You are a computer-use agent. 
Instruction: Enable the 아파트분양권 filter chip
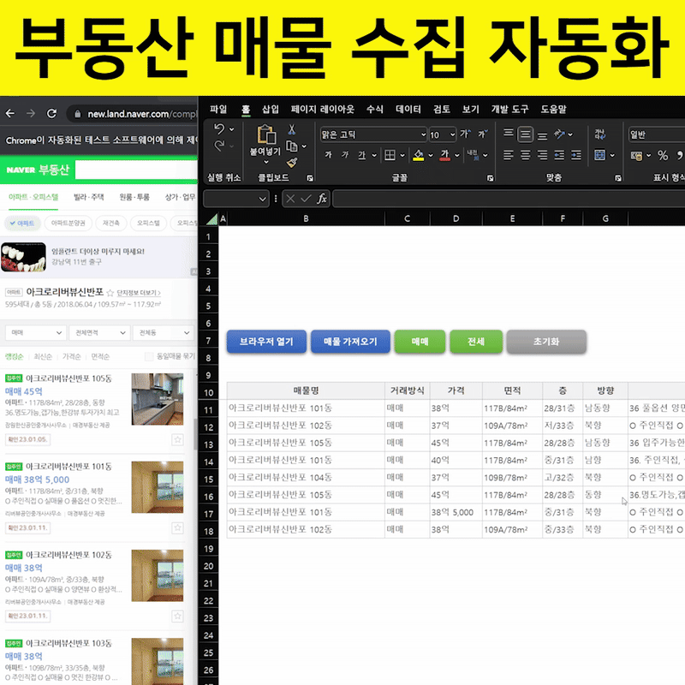68,223
